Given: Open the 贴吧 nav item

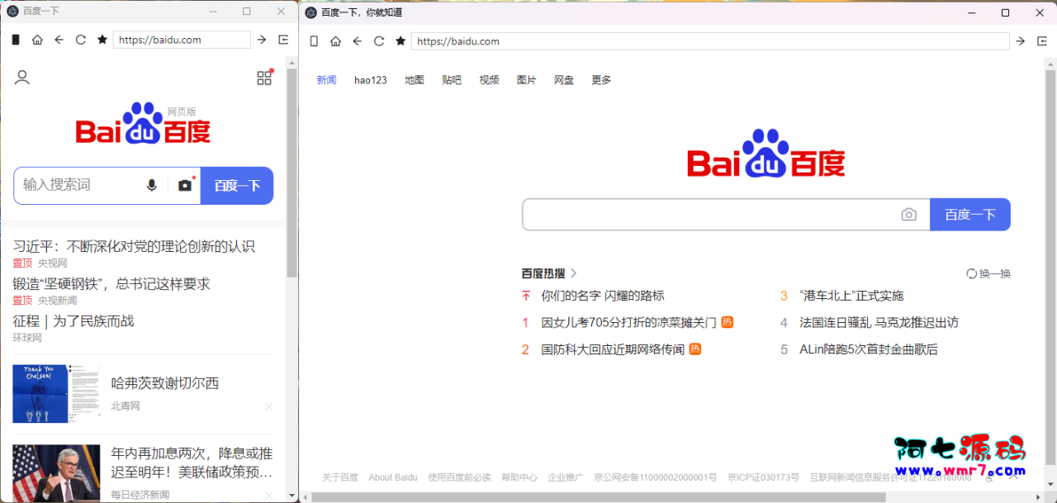Looking at the screenshot, I should [x=452, y=80].
